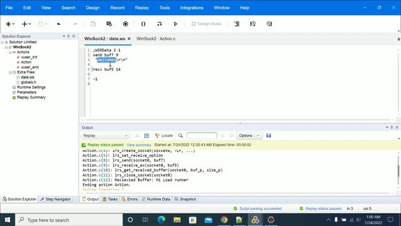The image size is (401, 226).
Task: Switch to the Runtime Data tab
Action: 156,199
